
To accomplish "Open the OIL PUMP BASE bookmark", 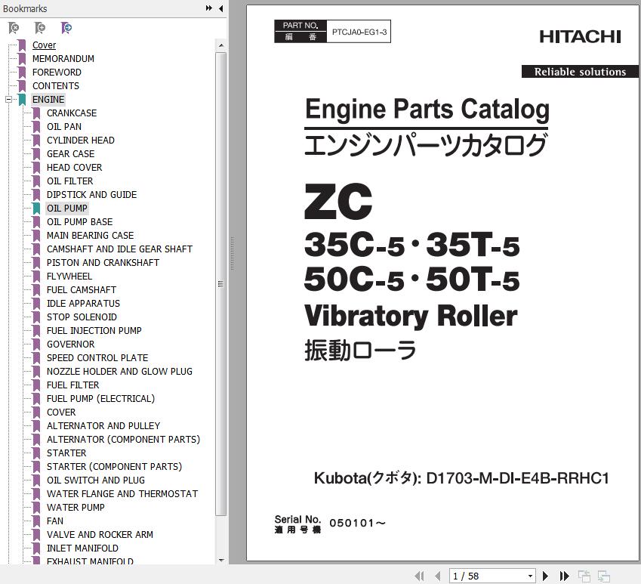I will [x=80, y=221].
